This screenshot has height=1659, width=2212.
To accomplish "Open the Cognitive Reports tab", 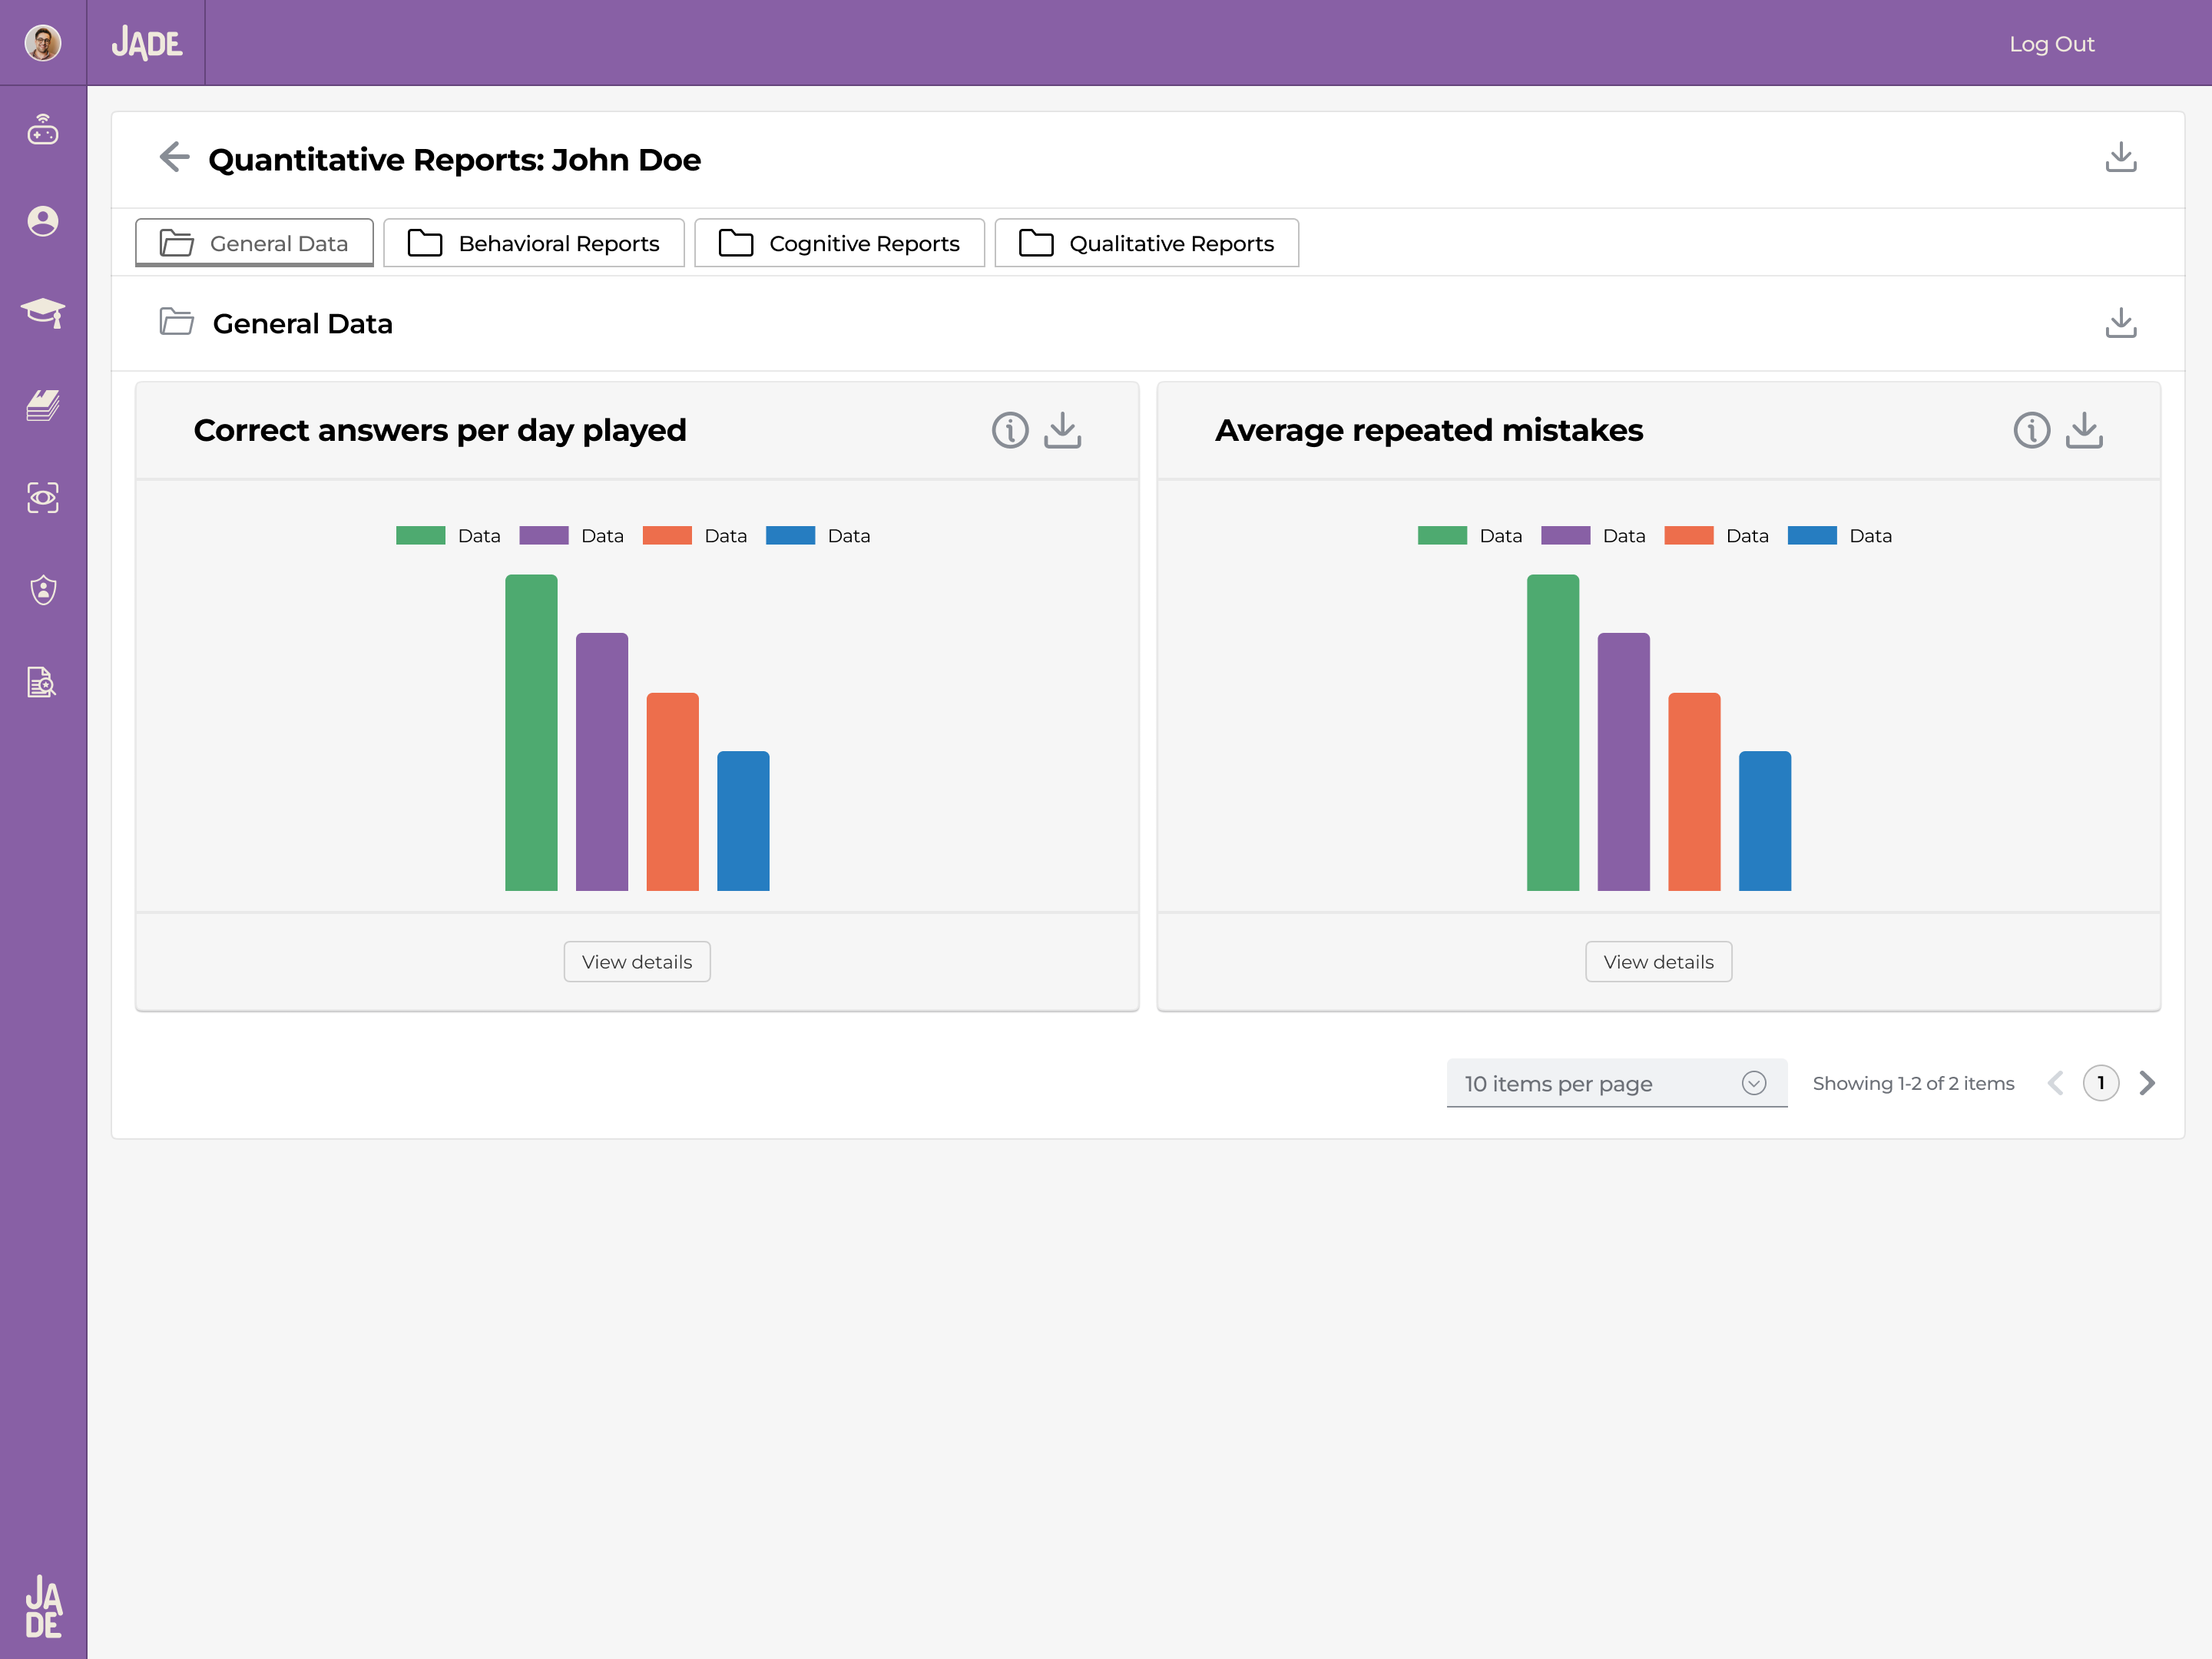I will click(x=840, y=242).
